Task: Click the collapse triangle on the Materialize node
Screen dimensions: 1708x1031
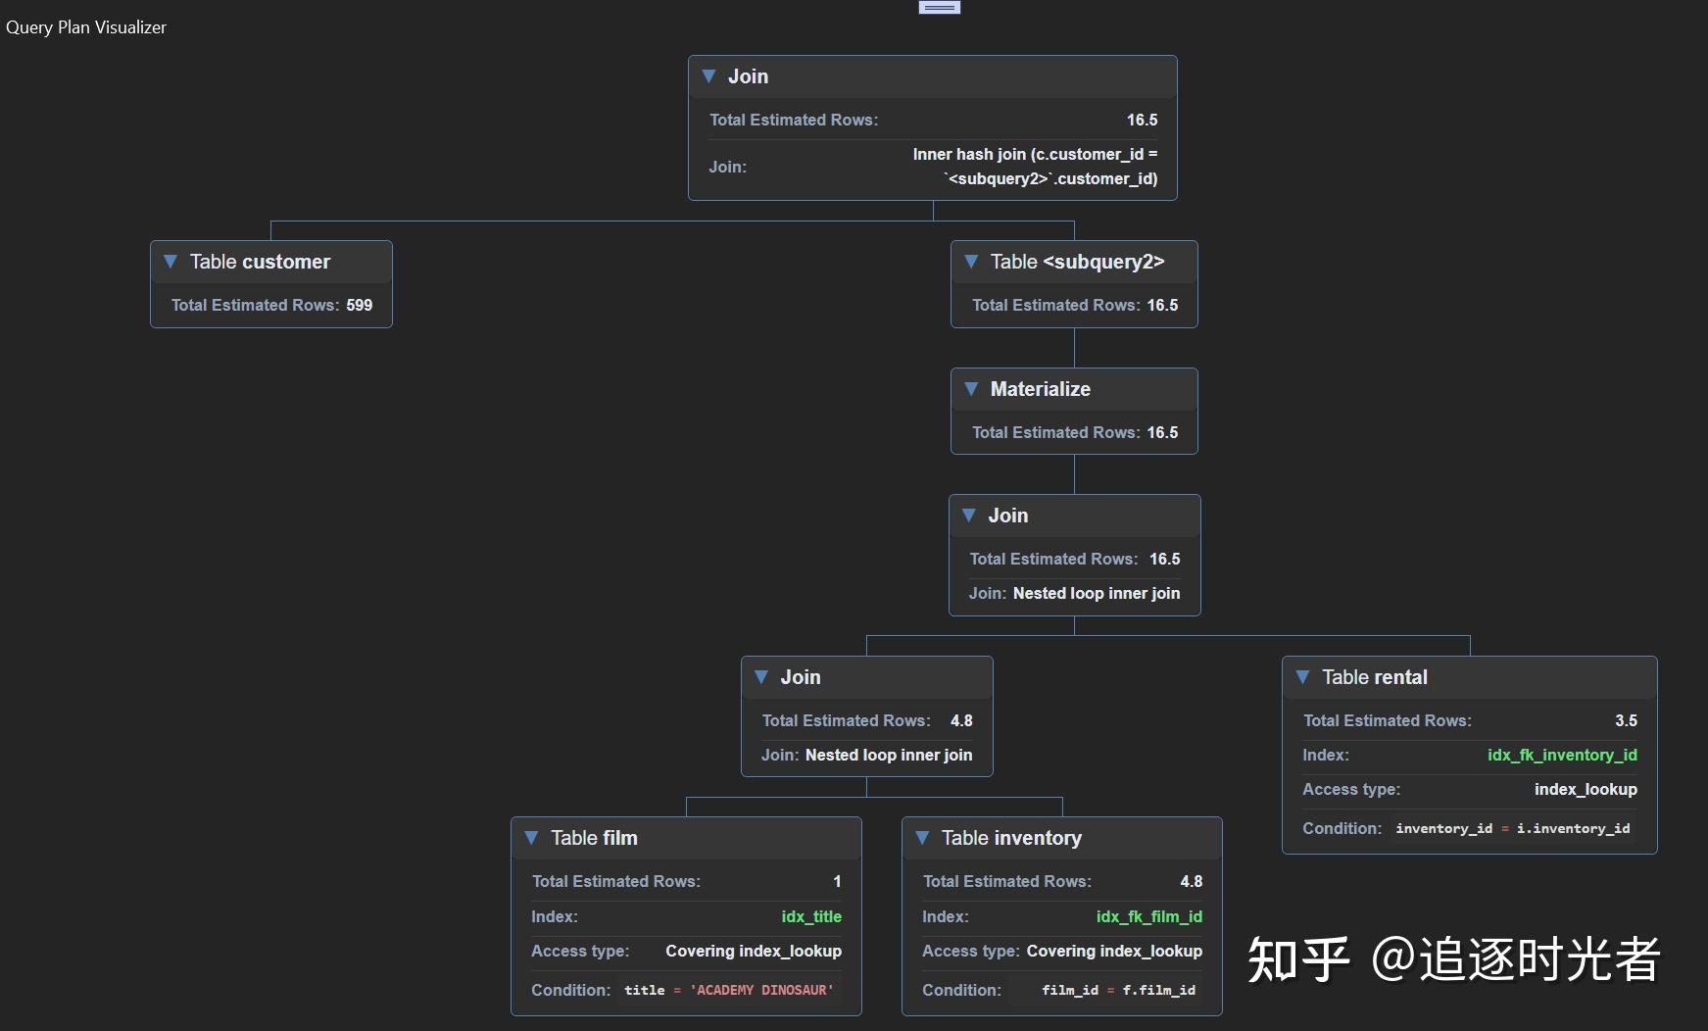Action: click(971, 389)
